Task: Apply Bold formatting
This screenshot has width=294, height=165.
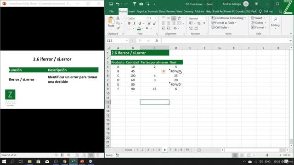Action: point(129,23)
